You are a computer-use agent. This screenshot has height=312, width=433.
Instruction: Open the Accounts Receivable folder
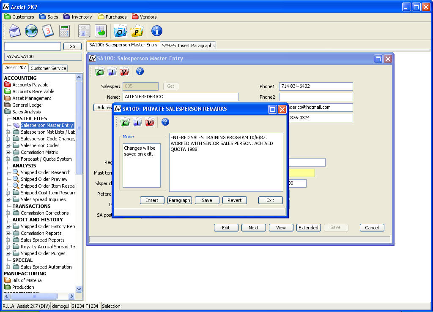point(30,91)
